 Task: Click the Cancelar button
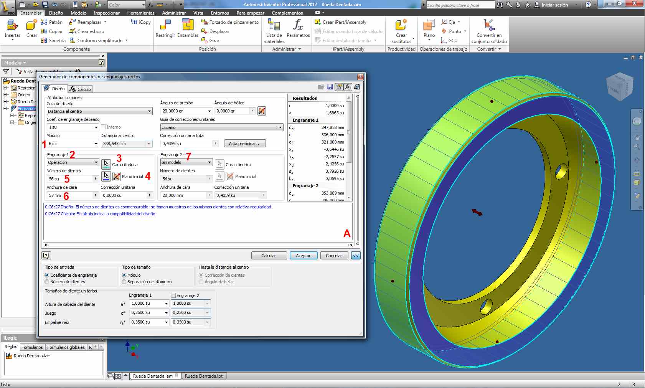click(334, 256)
